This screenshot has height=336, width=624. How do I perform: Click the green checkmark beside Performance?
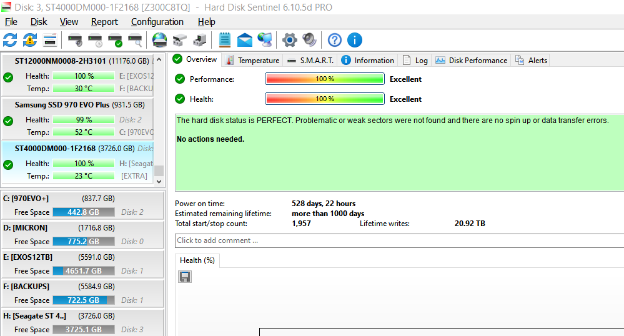pyautogui.click(x=180, y=79)
